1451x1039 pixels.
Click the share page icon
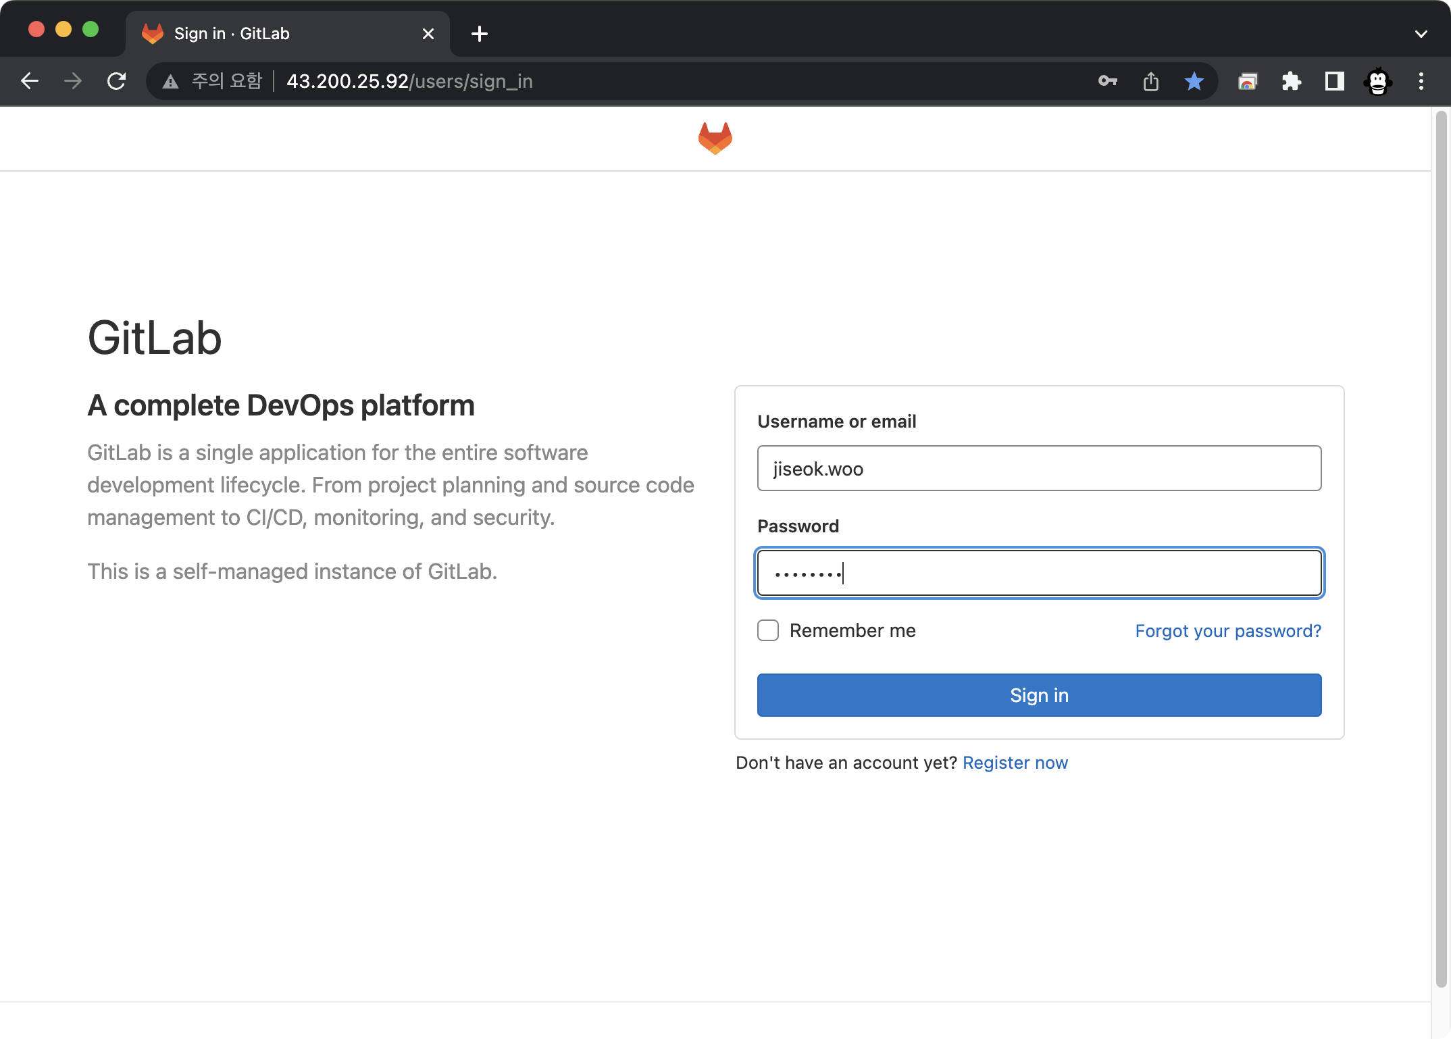pyautogui.click(x=1151, y=81)
